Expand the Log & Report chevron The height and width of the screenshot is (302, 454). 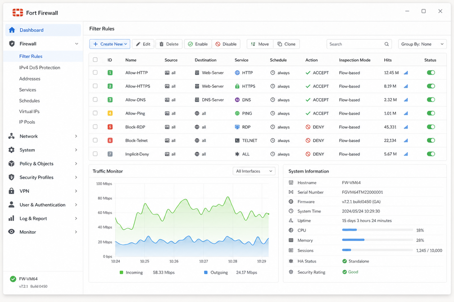(76, 218)
